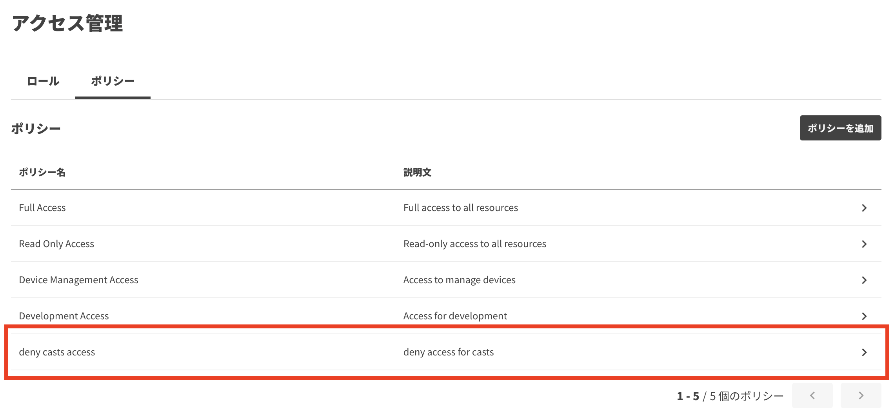
Task: Click the "Access for development" description text
Action: [x=455, y=316]
